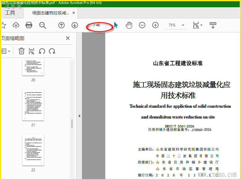Select page 21 thumbnail
The width and height of the screenshot is (241, 180).
pyautogui.click(x=33, y=105)
